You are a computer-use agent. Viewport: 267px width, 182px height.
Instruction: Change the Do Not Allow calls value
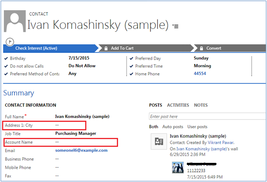(82, 66)
